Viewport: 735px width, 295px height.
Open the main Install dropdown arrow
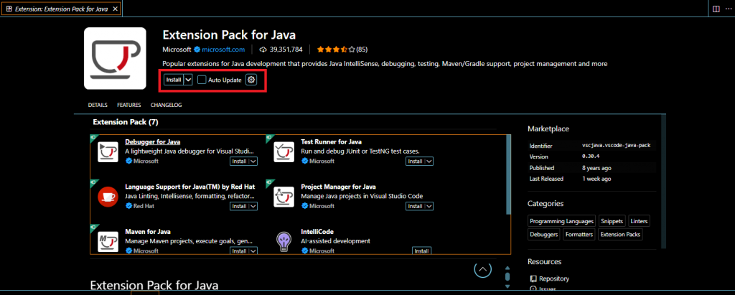(x=188, y=80)
